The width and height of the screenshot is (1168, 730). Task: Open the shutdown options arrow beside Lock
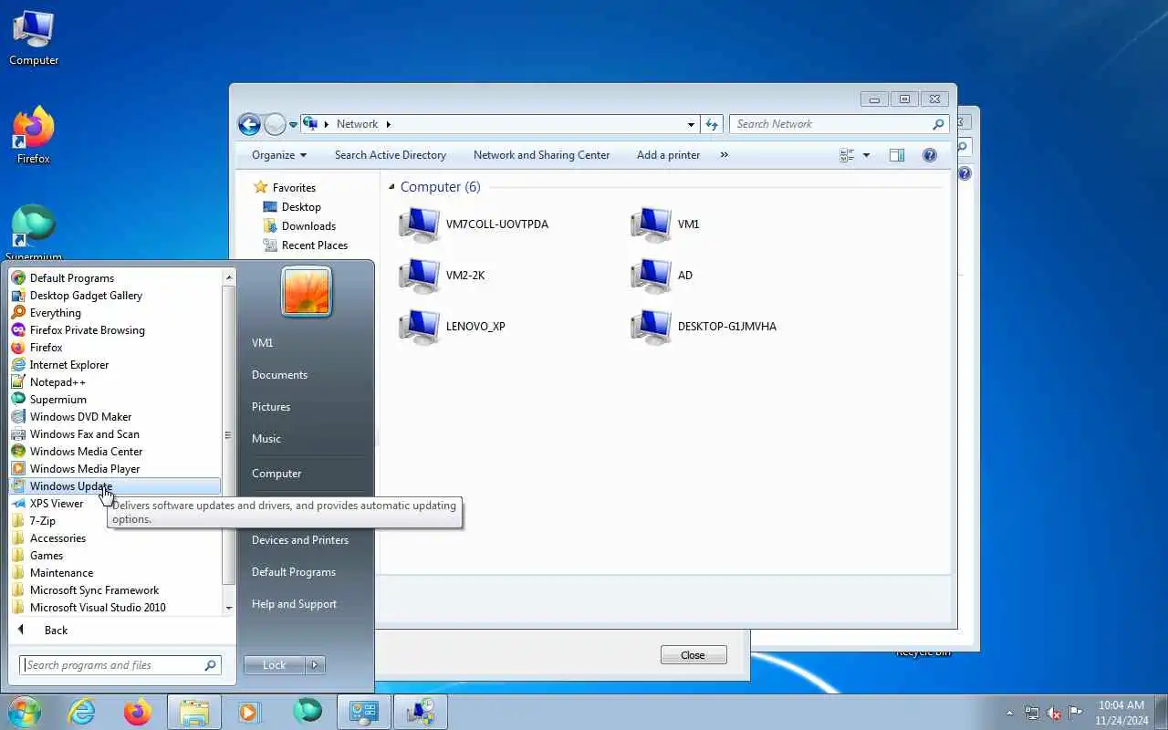[x=315, y=665]
